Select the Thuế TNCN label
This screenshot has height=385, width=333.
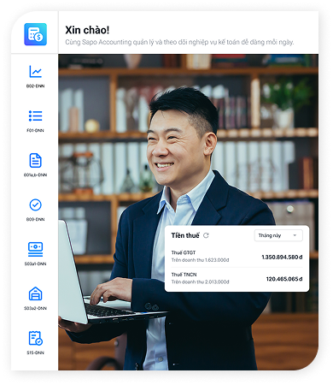tap(184, 275)
